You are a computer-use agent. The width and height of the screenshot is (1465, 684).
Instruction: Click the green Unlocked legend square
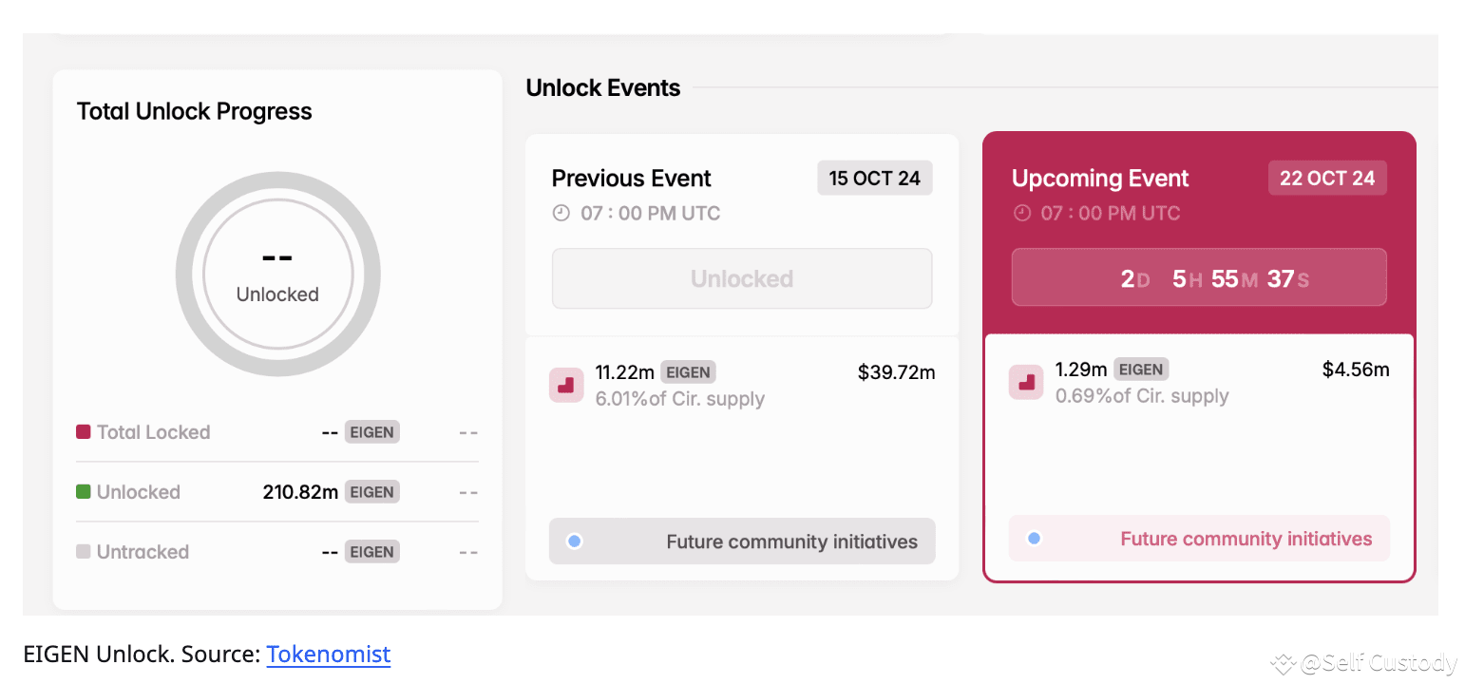click(x=83, y=491)
